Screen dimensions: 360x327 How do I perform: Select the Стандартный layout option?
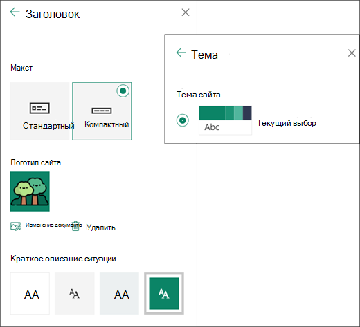(x=39, y=111)
